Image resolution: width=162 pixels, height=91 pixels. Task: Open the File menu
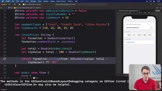coord(13,1)
